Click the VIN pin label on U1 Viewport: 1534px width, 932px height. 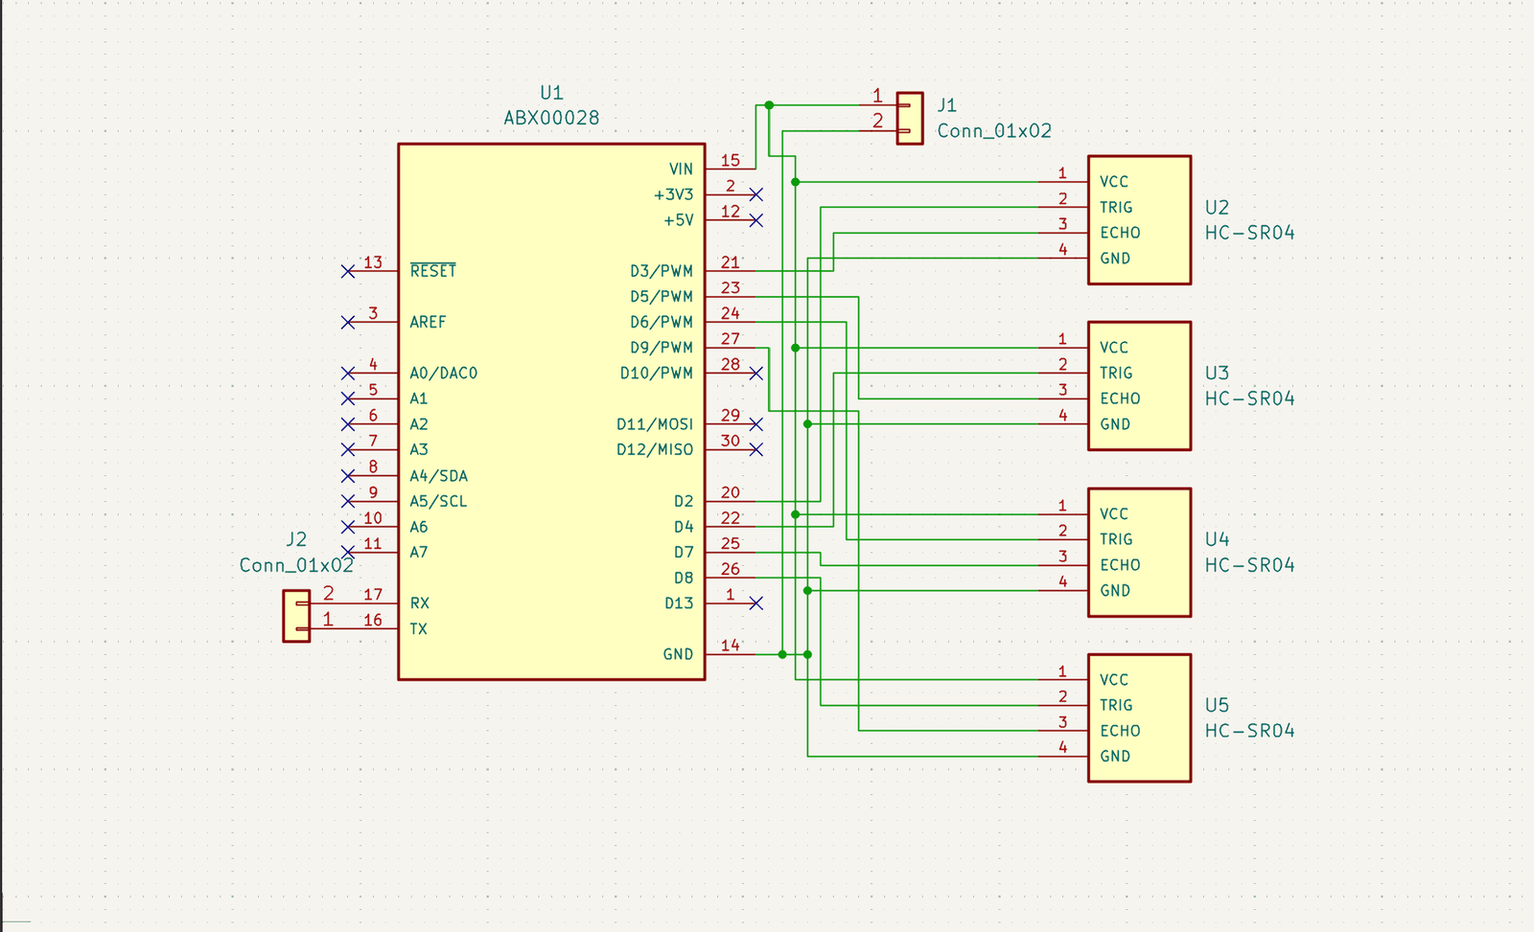click(681, 170)
